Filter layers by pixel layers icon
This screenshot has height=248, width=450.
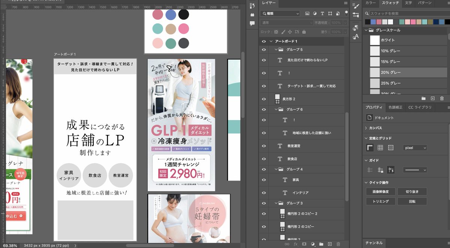(x=307, y=14)
